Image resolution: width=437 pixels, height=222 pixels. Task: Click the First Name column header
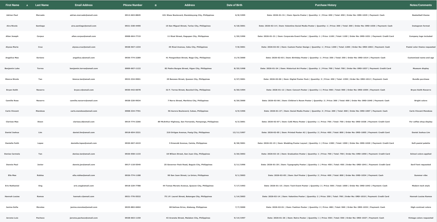pos(12,5)
